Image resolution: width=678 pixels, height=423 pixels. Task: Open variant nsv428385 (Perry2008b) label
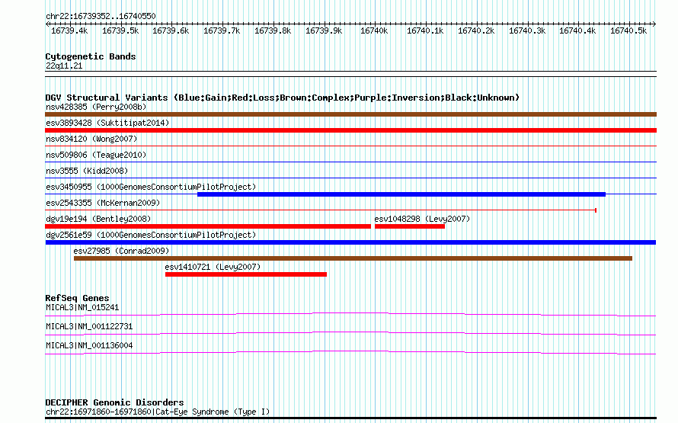tap(96, 107)
